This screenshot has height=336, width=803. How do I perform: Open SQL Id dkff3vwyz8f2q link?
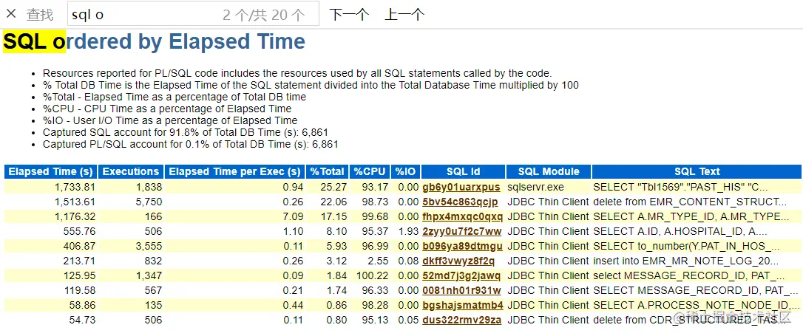[x=458, y=261]
